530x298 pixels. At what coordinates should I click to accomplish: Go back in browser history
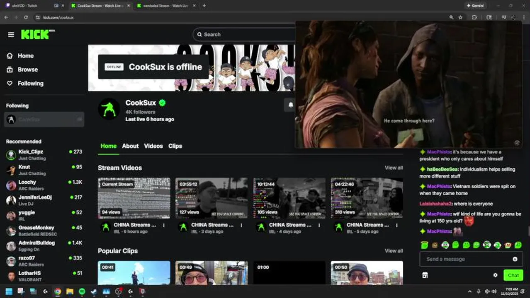click(x=6, y=17)
